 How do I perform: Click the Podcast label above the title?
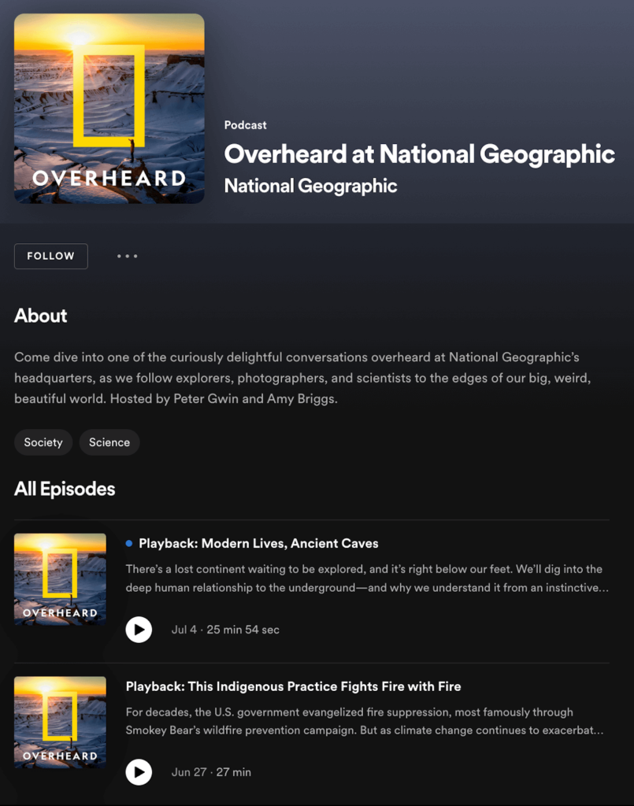pos(245,125)
